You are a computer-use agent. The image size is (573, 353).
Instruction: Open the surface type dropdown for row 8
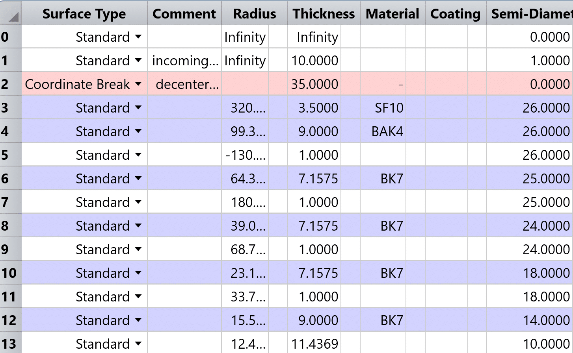(138, 225)
